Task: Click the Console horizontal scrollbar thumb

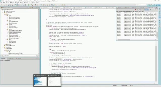Action: [124, 40]
